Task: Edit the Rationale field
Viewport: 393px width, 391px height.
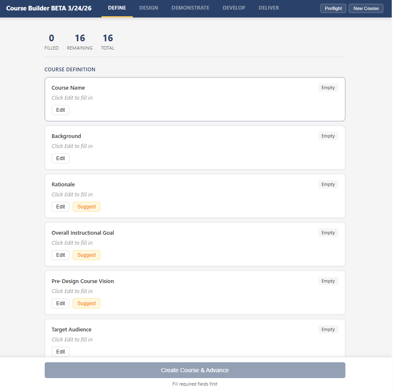Action: pyautogui.click(x=61, y=207)
